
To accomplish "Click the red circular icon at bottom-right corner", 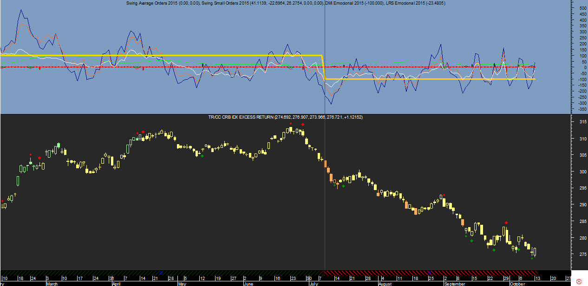I will pos(579,281).
